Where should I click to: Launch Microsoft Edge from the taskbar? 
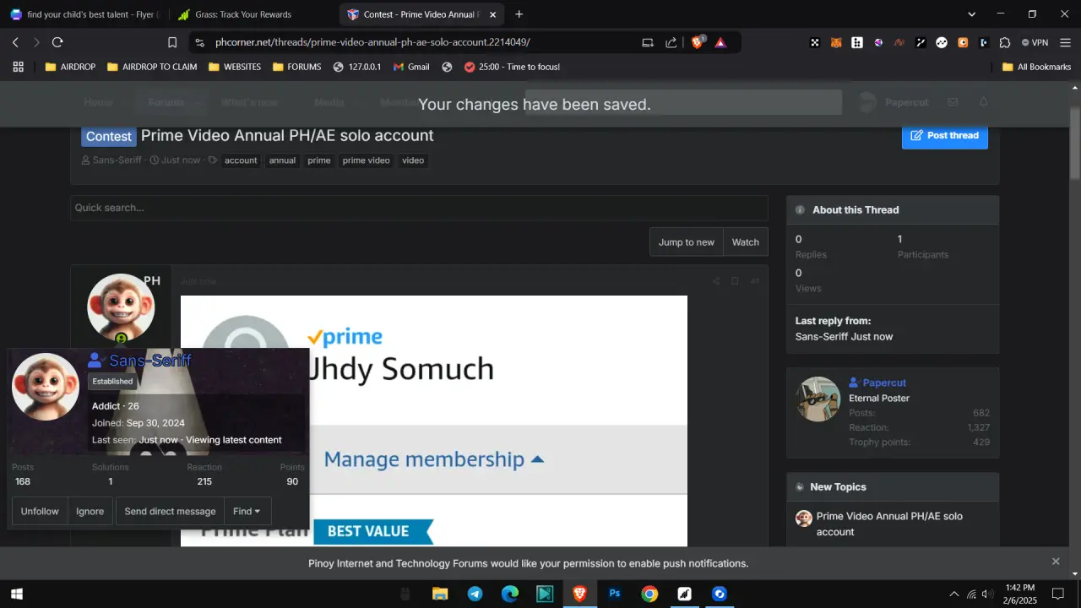coord(510,594)
